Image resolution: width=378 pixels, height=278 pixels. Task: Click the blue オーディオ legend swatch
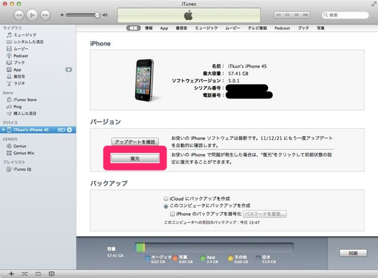tap(147, 259)
